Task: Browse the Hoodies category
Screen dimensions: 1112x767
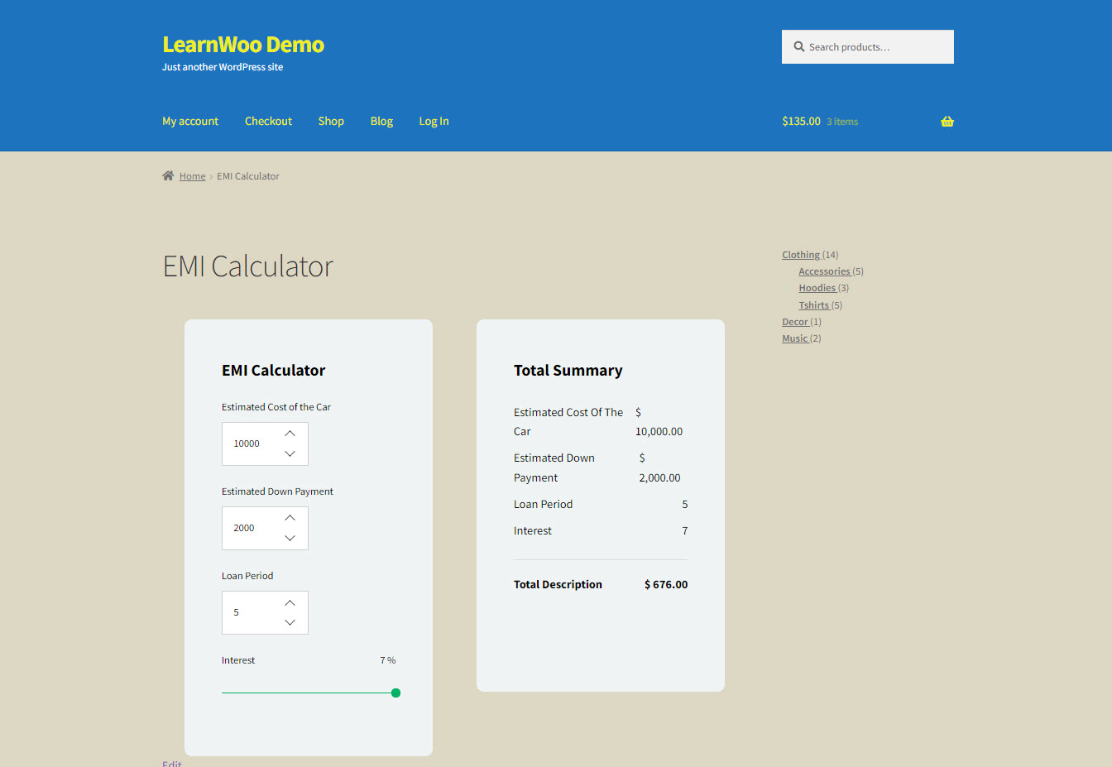Action: coord(817,287)
